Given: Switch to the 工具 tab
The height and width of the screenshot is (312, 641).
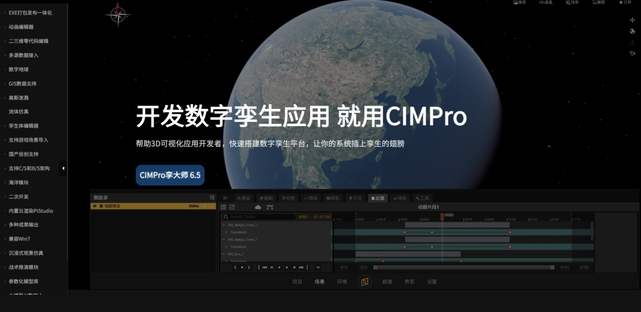Looking at the screenshot, I should click(423, 198).
